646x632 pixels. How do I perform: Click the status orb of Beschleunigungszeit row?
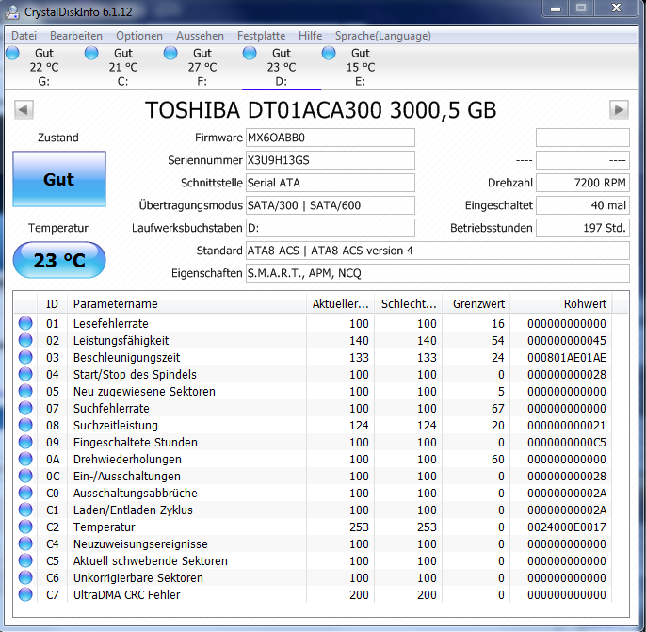25,357
